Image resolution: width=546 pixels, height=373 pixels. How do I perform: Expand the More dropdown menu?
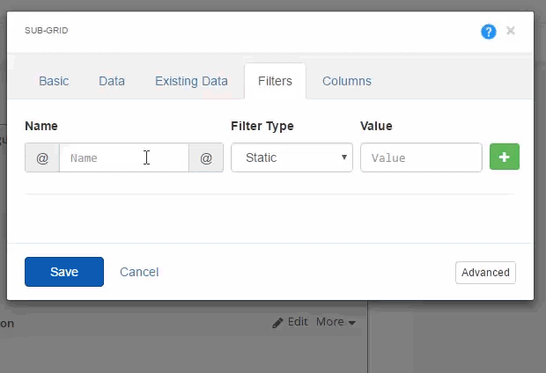coord(336,322)
